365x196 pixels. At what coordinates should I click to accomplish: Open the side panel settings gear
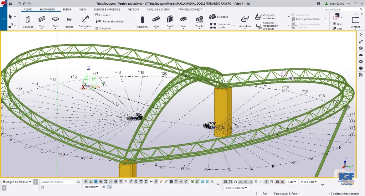pyautogui.click(x=361, y=62)
